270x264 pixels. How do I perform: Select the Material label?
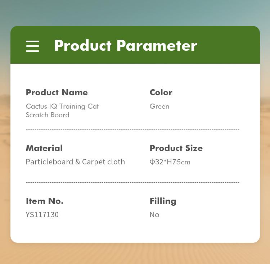click(x=44, y=148)
